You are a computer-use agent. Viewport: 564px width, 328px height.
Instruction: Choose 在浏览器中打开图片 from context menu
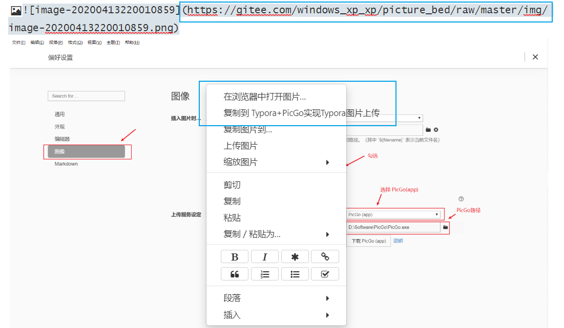click(x=265, y=97)
